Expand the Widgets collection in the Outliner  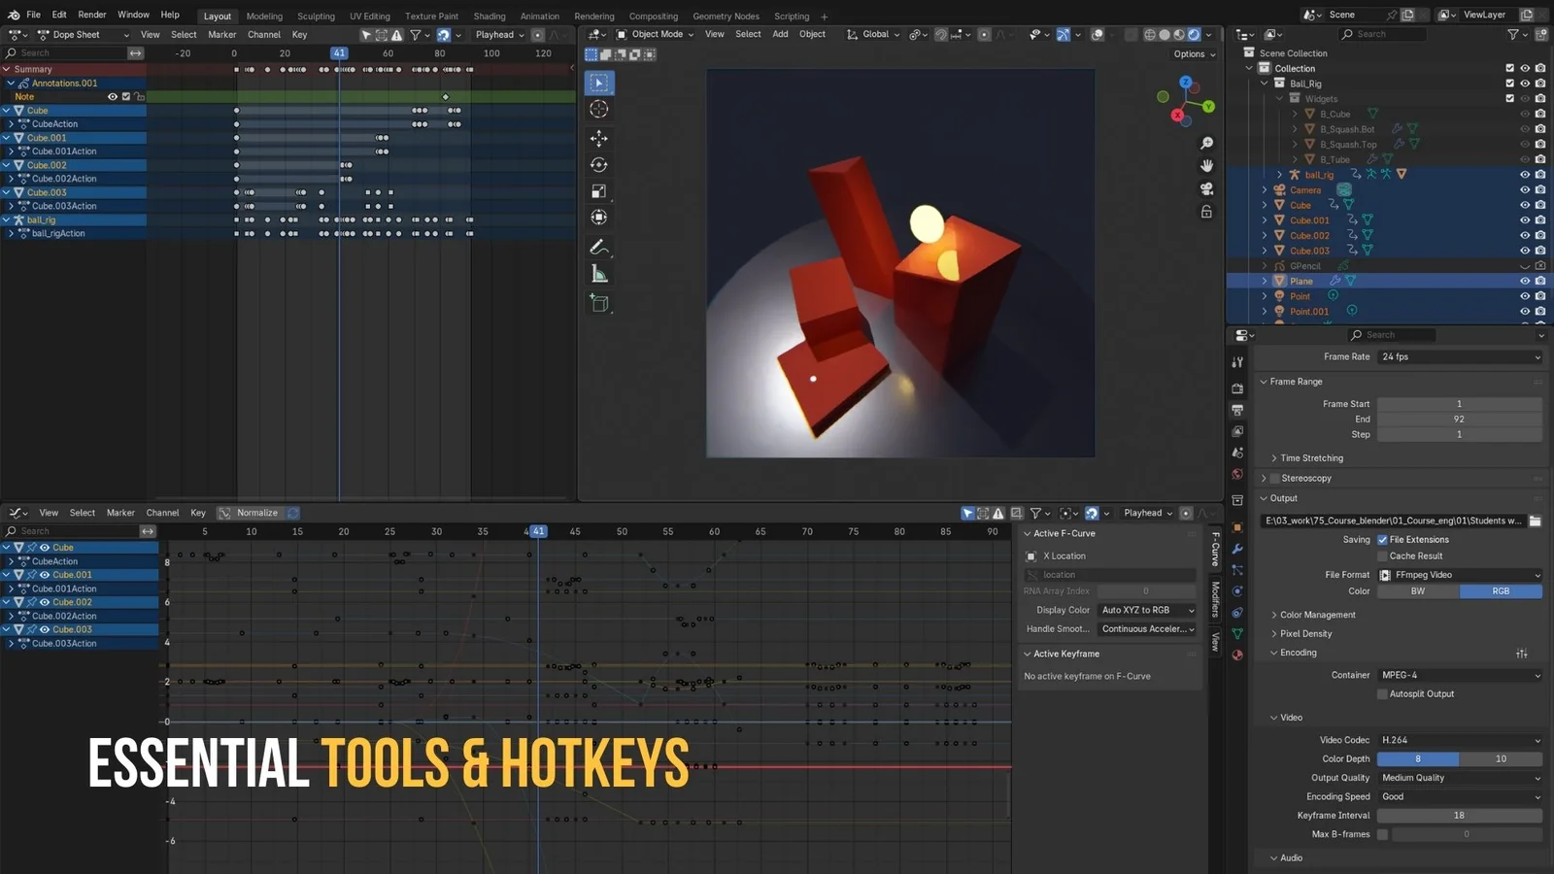pyautogui.click(x=1280, y=98)
